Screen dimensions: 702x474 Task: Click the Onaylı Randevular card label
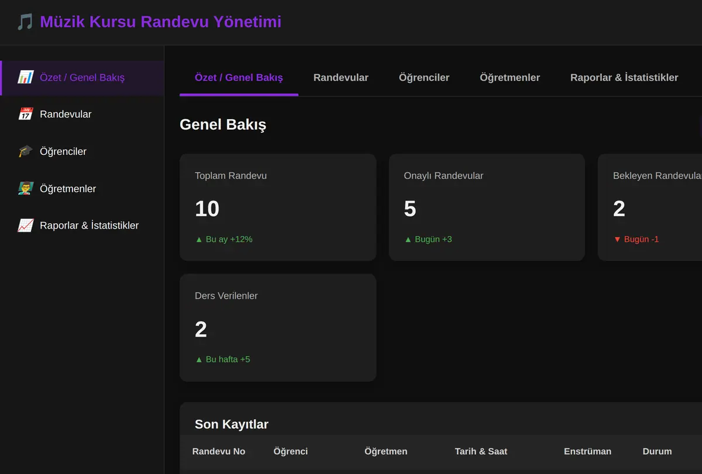tap(443, 175)
